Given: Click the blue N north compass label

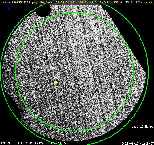Looking at the screenshot, I should [x=7, y=5].
